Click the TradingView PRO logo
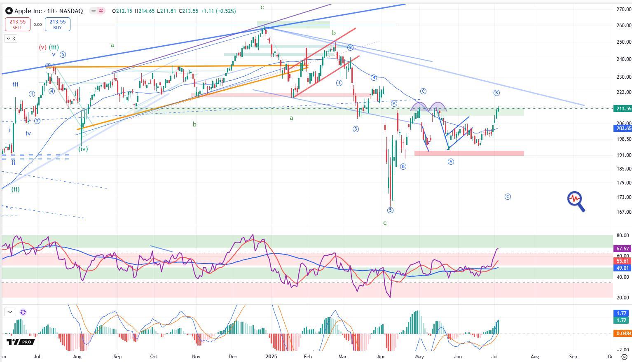This screenshot has width=632, height=362. 20,342
